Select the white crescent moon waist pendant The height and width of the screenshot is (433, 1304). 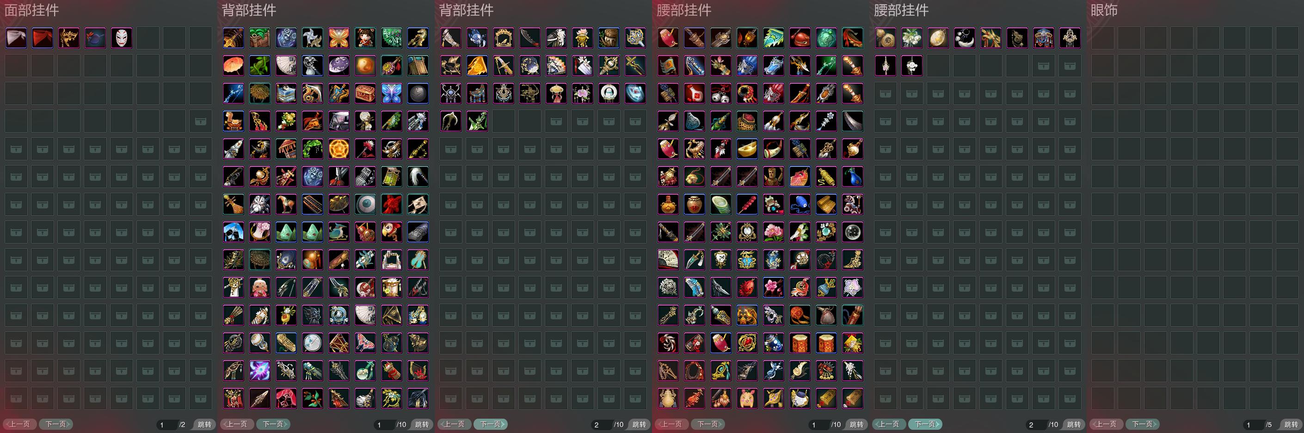pyautogui.click(x=964, y=38)
